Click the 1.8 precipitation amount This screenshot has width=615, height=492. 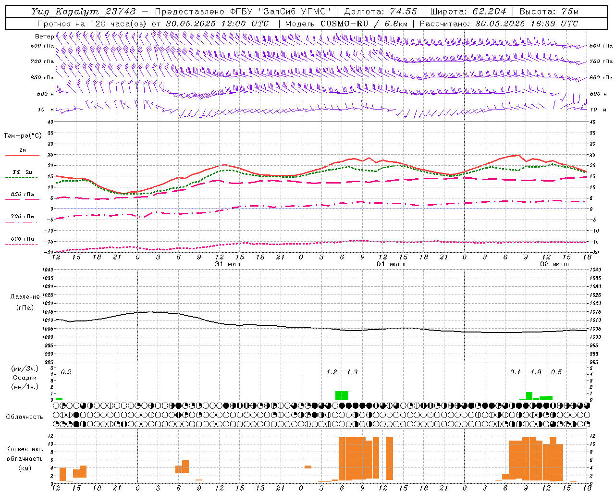tap(536, 372)
